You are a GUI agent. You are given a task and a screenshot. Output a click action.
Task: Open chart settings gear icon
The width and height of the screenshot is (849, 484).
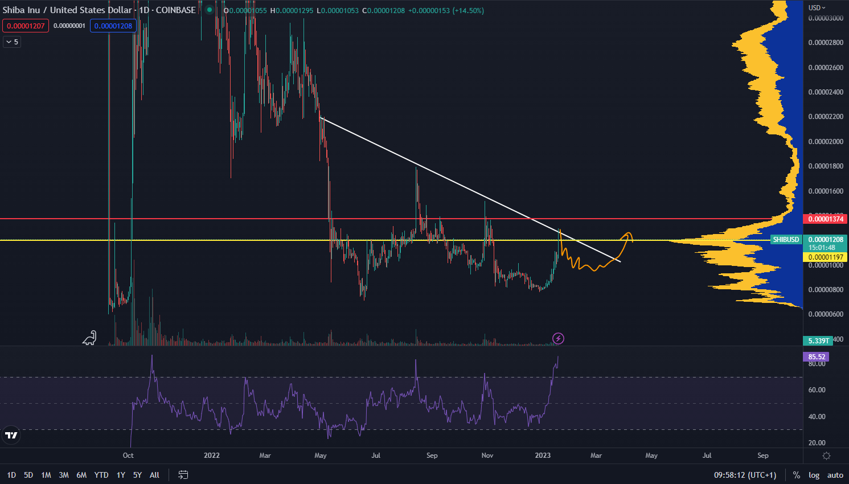click(826, 456)
